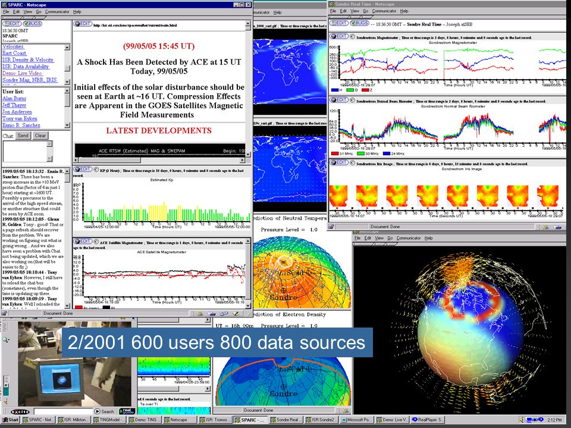Open the View menu in the 3D globe window

[x=379, y=238]
